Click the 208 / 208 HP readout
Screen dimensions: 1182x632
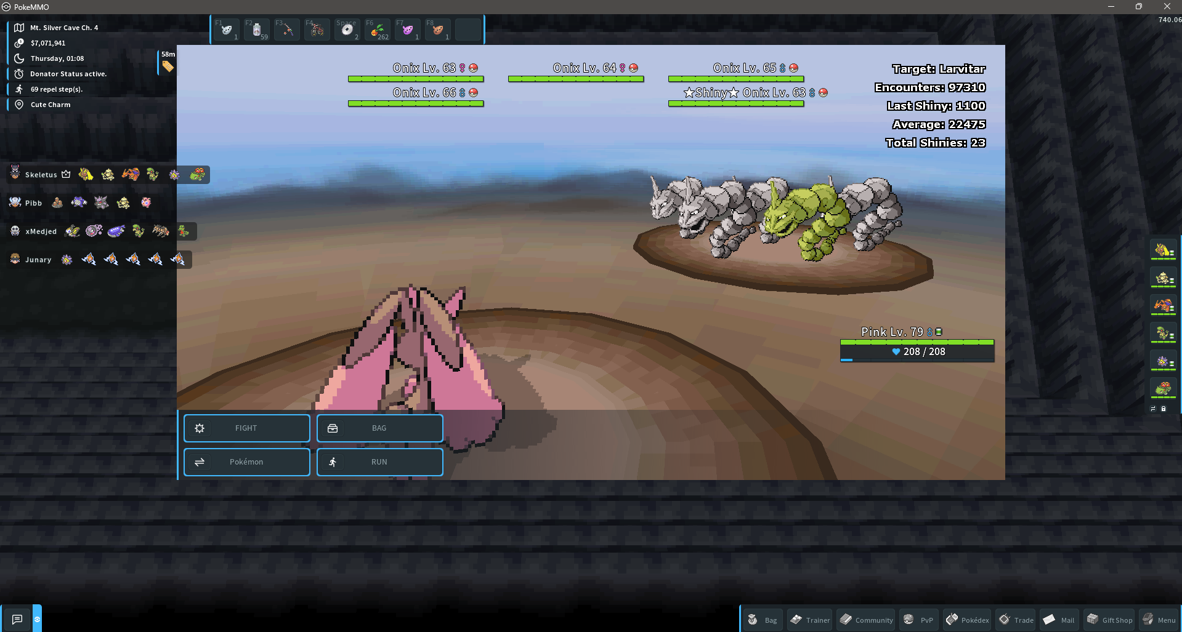click(x=918, y=352)
